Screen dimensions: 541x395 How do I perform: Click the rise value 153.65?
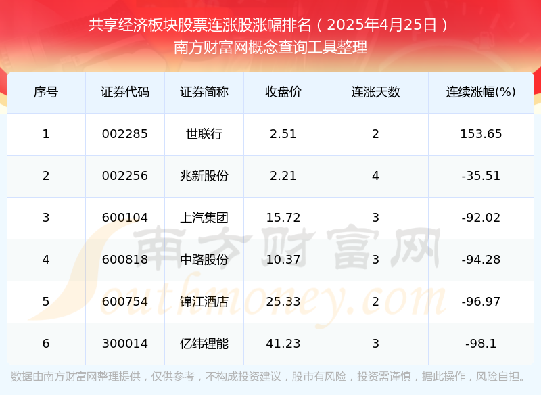pos(481,134)
